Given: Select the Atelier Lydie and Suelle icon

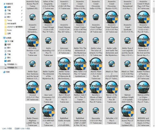Looking at the screenshot, I should tap(112, 40).
